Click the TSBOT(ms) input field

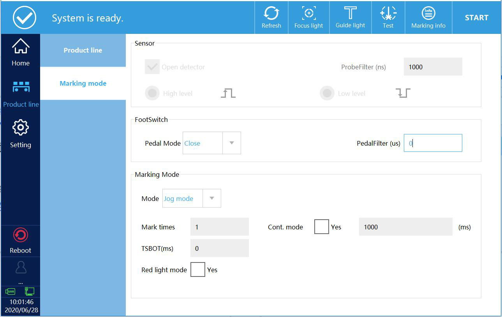[220, 248]
